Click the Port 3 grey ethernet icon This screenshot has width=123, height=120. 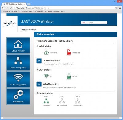(x=77, y=101)
